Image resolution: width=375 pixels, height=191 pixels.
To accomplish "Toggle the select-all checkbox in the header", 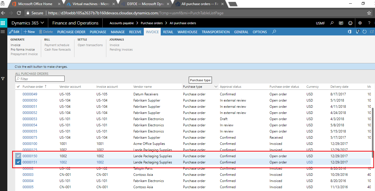I will [x=18, y=87].
